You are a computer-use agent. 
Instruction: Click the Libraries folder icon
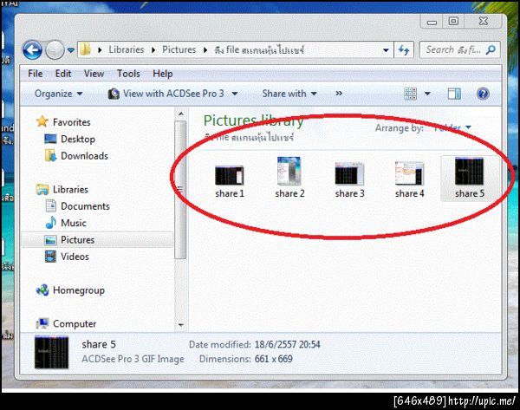(x=42, y=190)
